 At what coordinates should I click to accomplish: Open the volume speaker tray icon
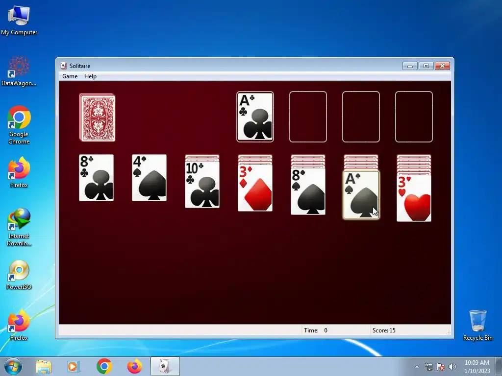coord(452,367)
